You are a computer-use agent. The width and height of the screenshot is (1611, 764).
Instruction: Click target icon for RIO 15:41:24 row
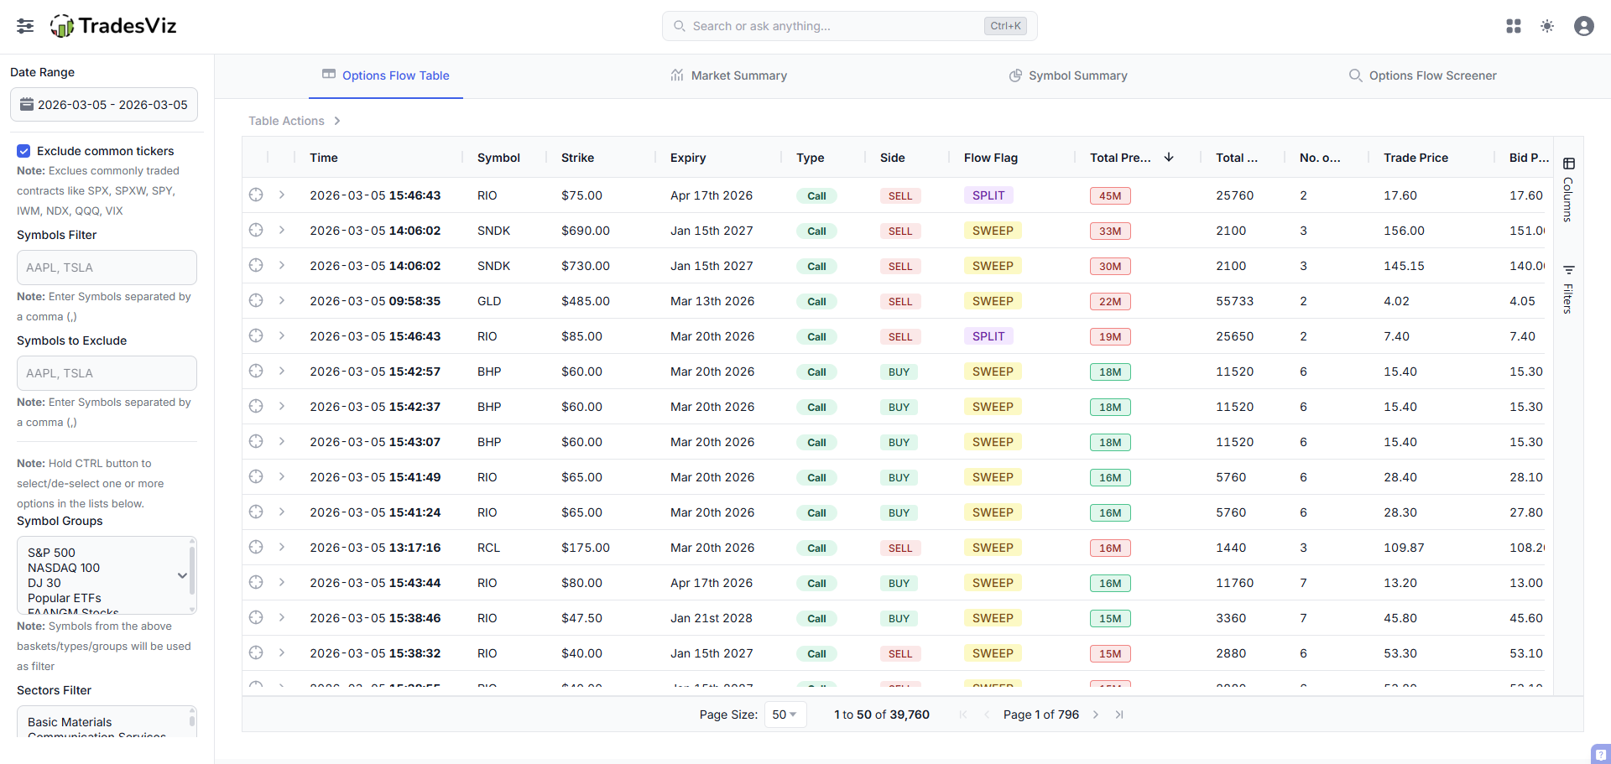(256, 512)
